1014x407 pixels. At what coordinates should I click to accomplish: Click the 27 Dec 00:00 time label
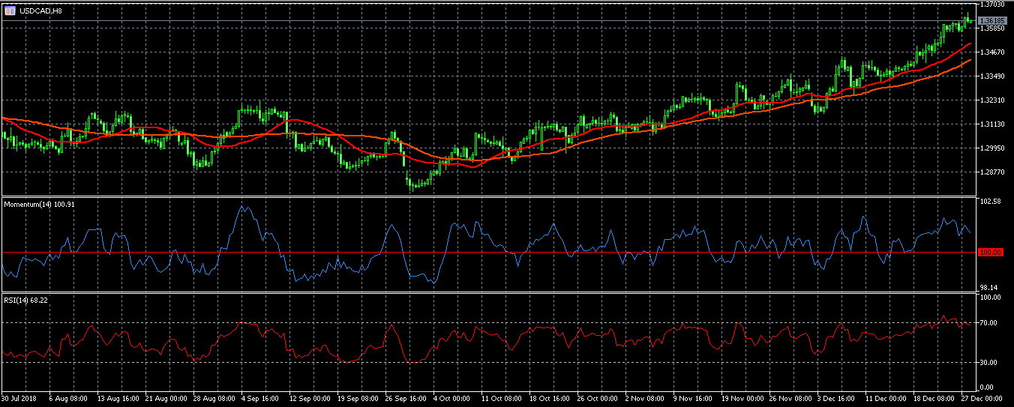(x=982, y=399)
